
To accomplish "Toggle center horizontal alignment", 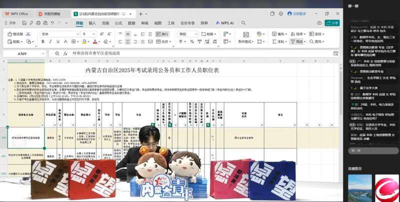I will pos(127,42).
